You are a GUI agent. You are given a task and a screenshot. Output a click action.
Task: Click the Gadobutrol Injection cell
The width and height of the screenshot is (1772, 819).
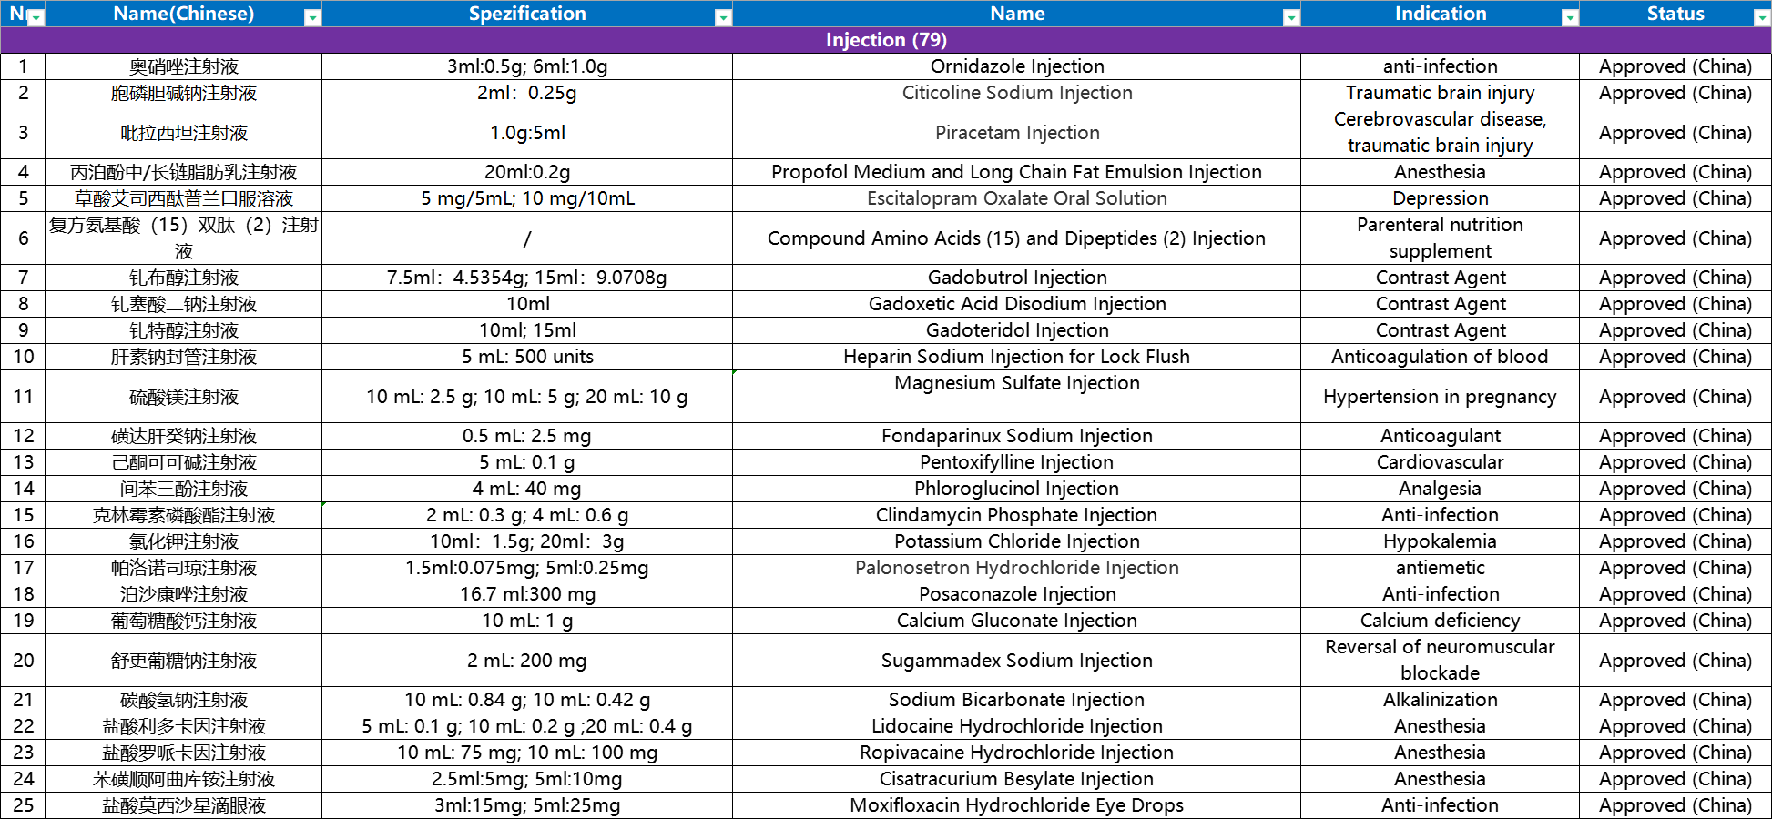coord(1016,278)
